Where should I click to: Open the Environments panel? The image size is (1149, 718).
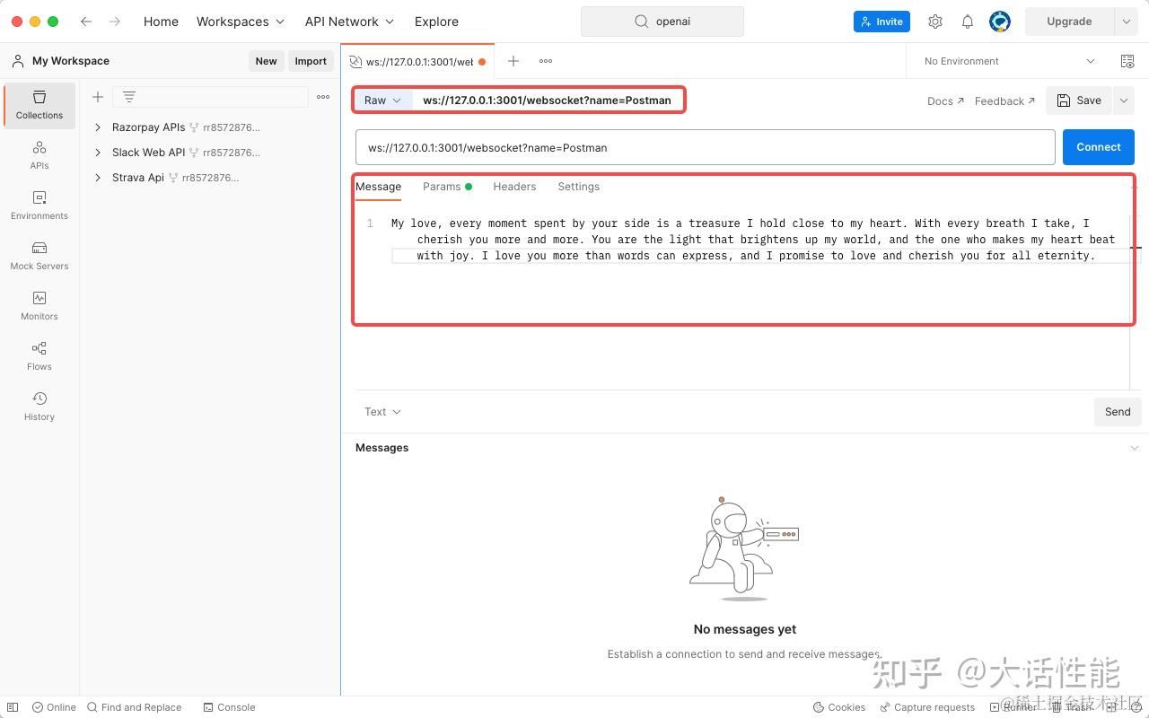point(39,206)
